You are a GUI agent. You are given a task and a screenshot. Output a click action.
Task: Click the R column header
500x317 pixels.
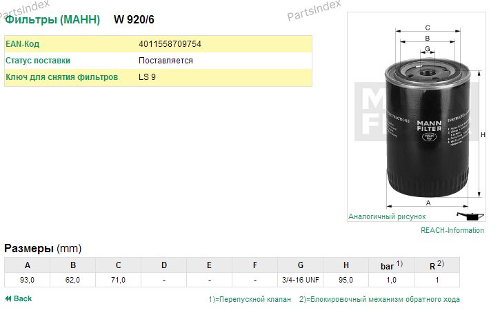(437, 265)
